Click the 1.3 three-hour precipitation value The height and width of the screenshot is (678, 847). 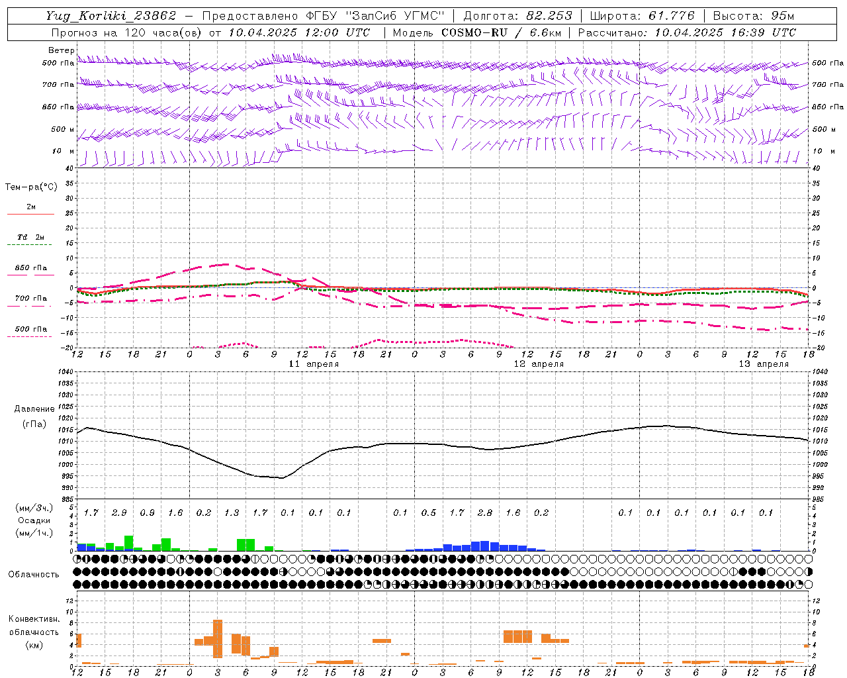click(x=232, y=513)
